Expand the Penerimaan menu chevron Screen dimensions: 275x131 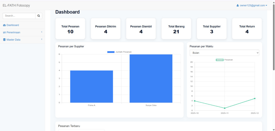tap(42, 32)
